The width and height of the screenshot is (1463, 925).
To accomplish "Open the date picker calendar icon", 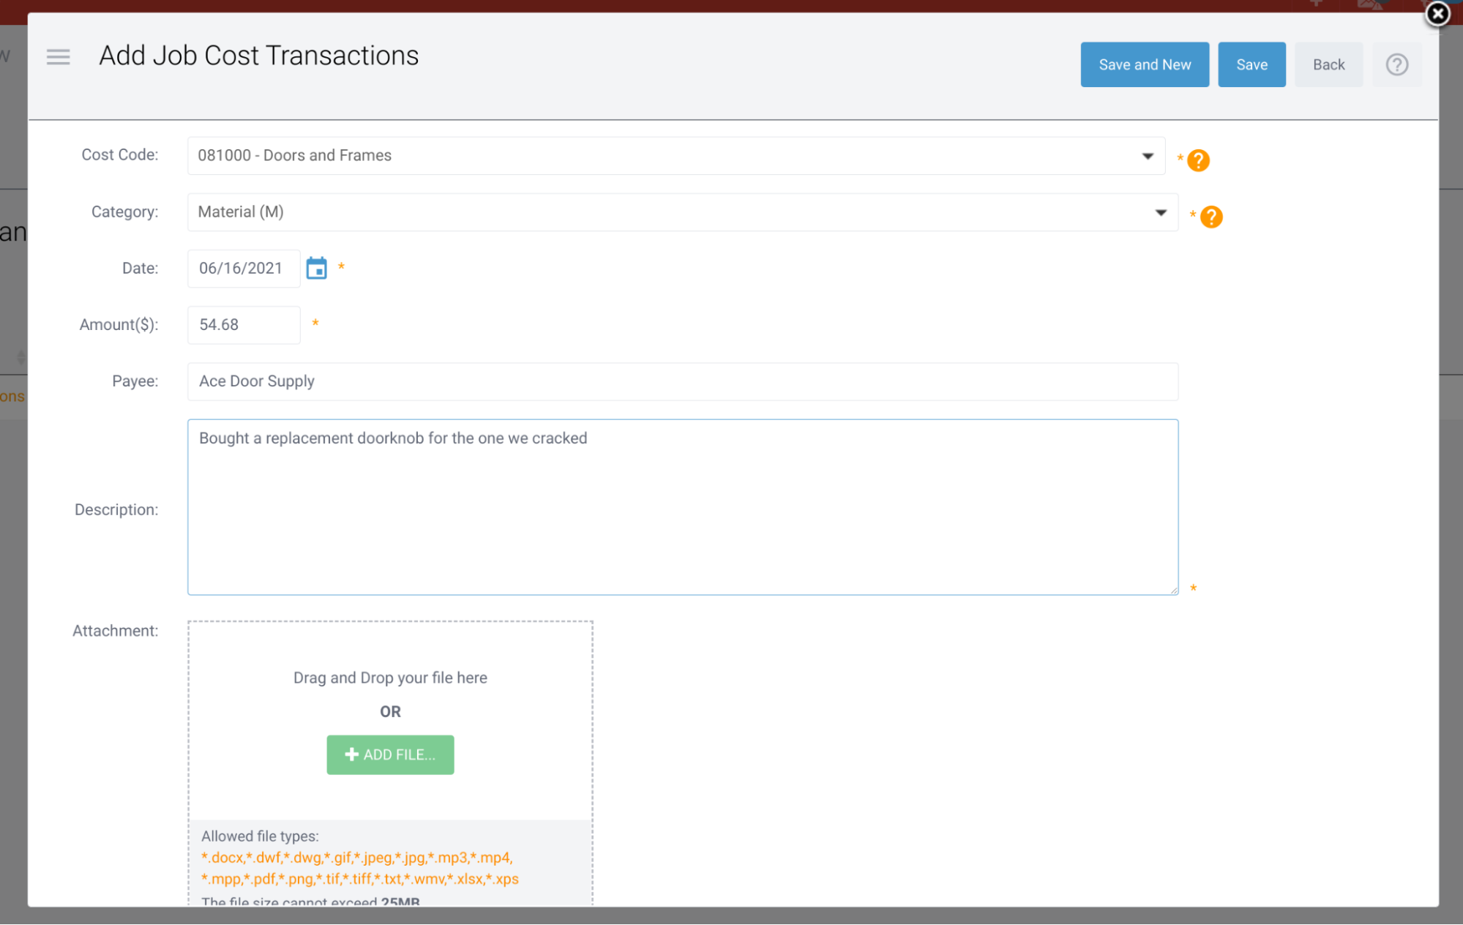I will click(316, 268).
